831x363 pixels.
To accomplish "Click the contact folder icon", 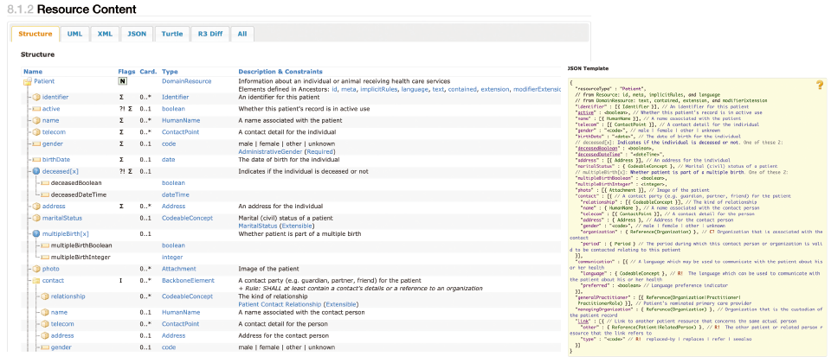I will [x=36, y=280].
